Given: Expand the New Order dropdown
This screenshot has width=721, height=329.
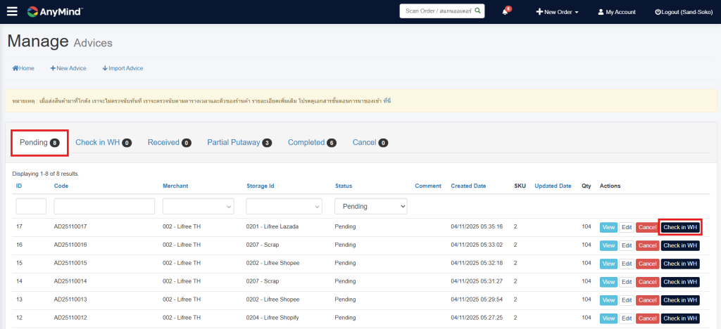Looking at the screenshot, I should click(557, 12).
